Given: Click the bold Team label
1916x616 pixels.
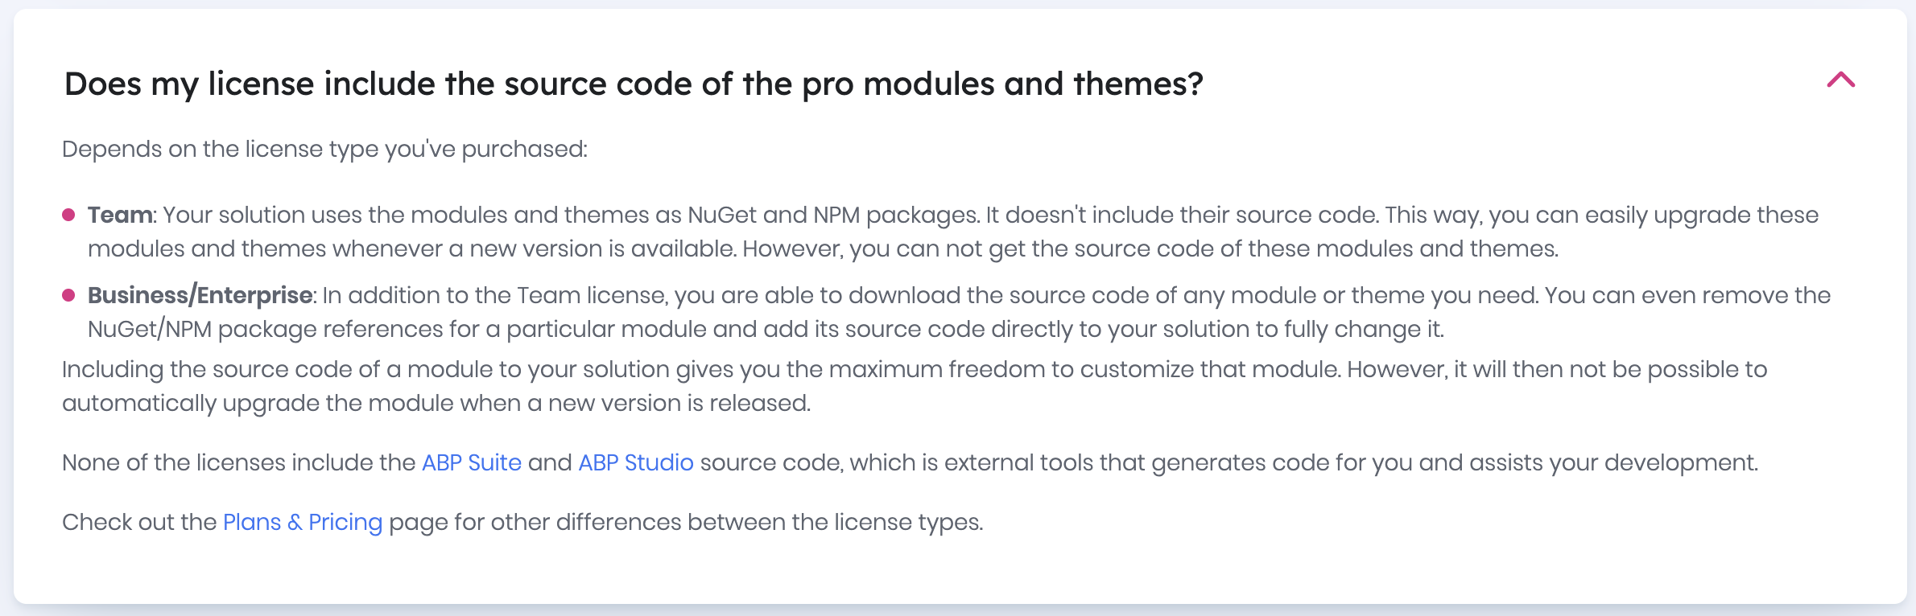Looking at the screenshot, I should [x=120, y=215].
